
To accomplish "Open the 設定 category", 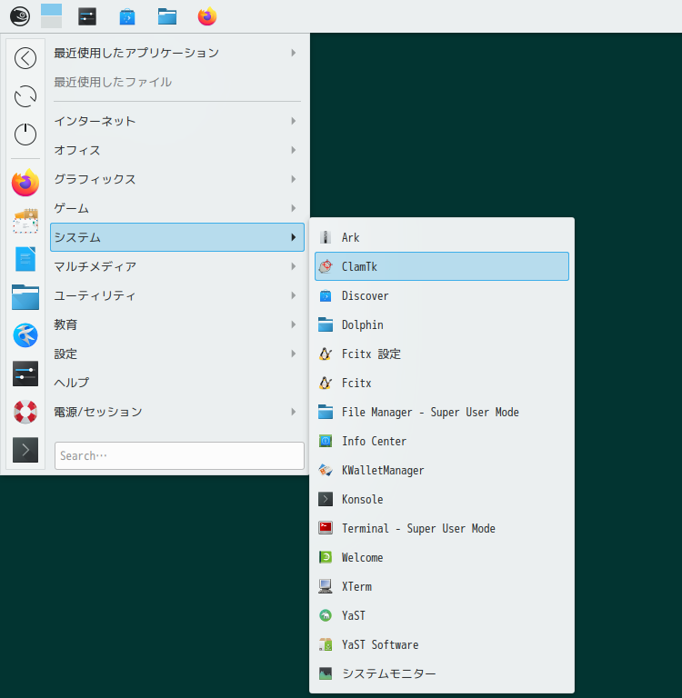I will pyautogui.click(x=177, y=354).
